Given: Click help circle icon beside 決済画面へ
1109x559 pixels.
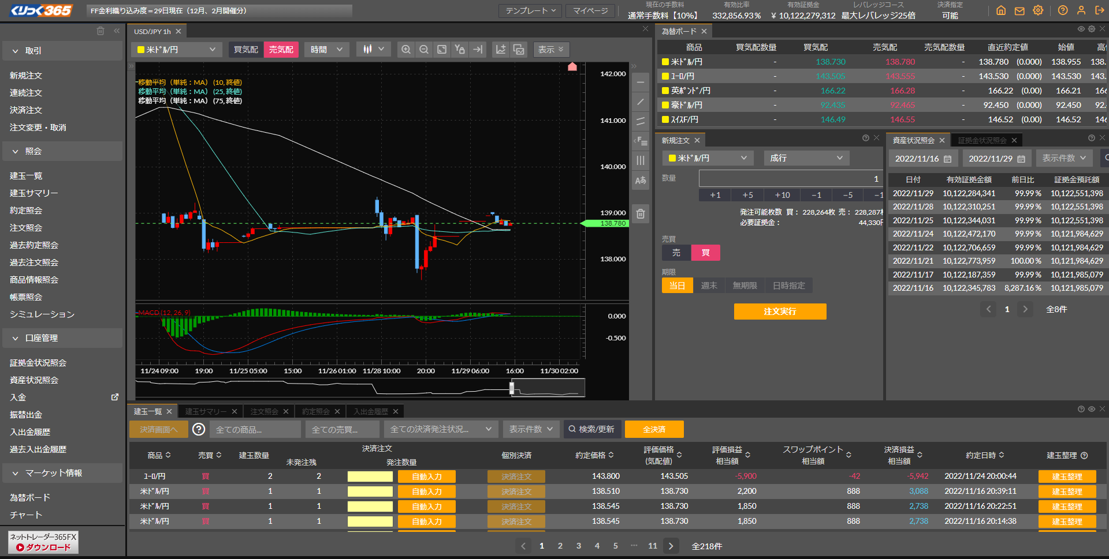Looking at the screenshot, I should (x=199, y=429).
